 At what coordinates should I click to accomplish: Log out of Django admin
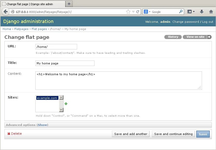pos(208,22)
